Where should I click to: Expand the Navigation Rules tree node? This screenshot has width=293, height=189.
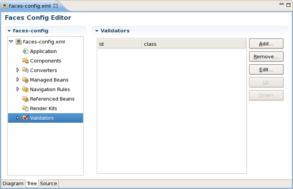18,89
